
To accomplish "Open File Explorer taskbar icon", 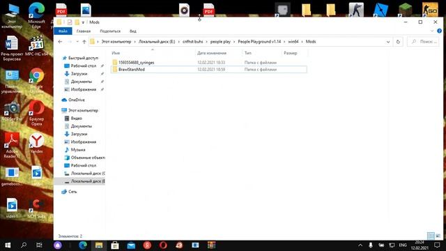I will point(99,245).
